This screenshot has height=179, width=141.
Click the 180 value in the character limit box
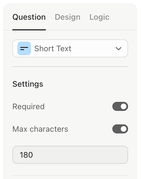pyautogui.click(x=26, y=155)
